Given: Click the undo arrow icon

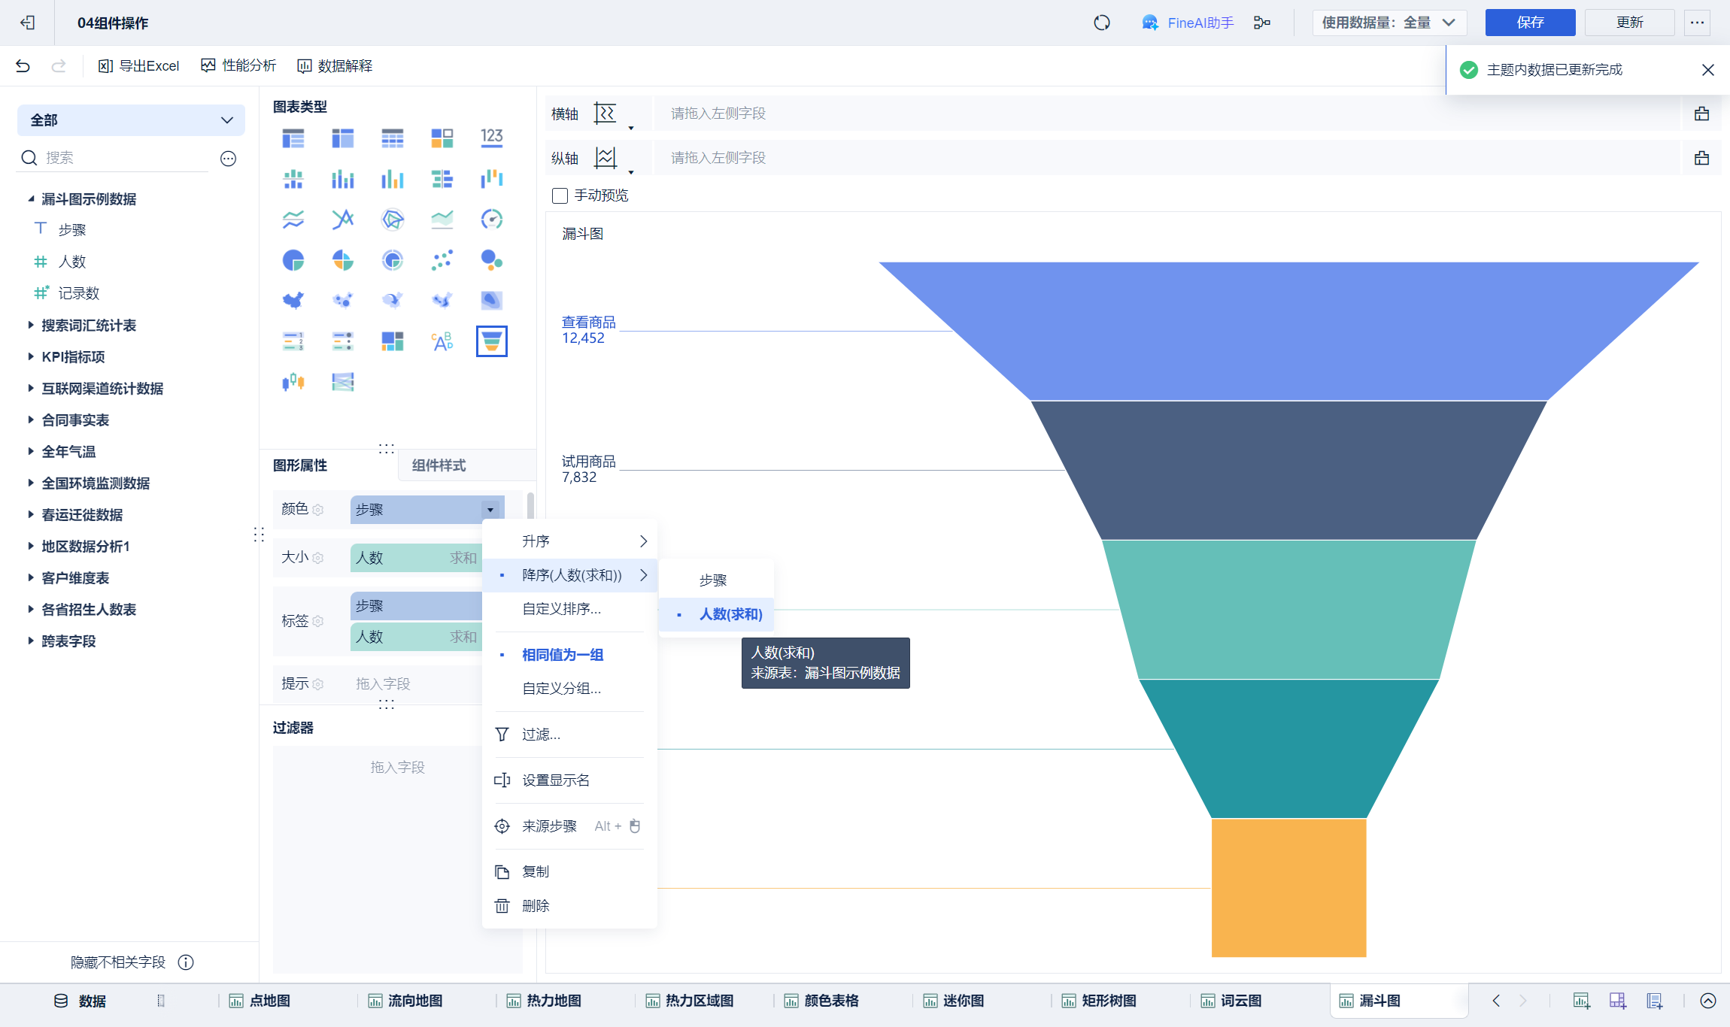Looking at the screenshot, I should click(23, 66).
